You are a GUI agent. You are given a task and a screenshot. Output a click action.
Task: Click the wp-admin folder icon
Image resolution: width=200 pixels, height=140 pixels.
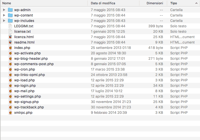[10, 10]
